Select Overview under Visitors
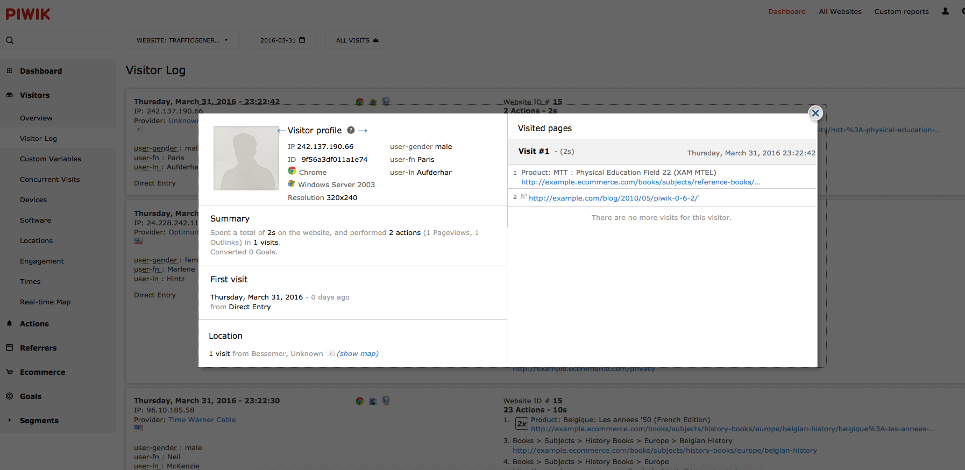Viewport: 965px width, 470px height. 36,118
